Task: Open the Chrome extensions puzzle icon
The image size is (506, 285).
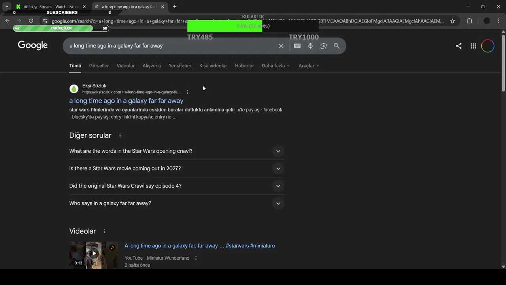Action: click(x=469, y=21)
